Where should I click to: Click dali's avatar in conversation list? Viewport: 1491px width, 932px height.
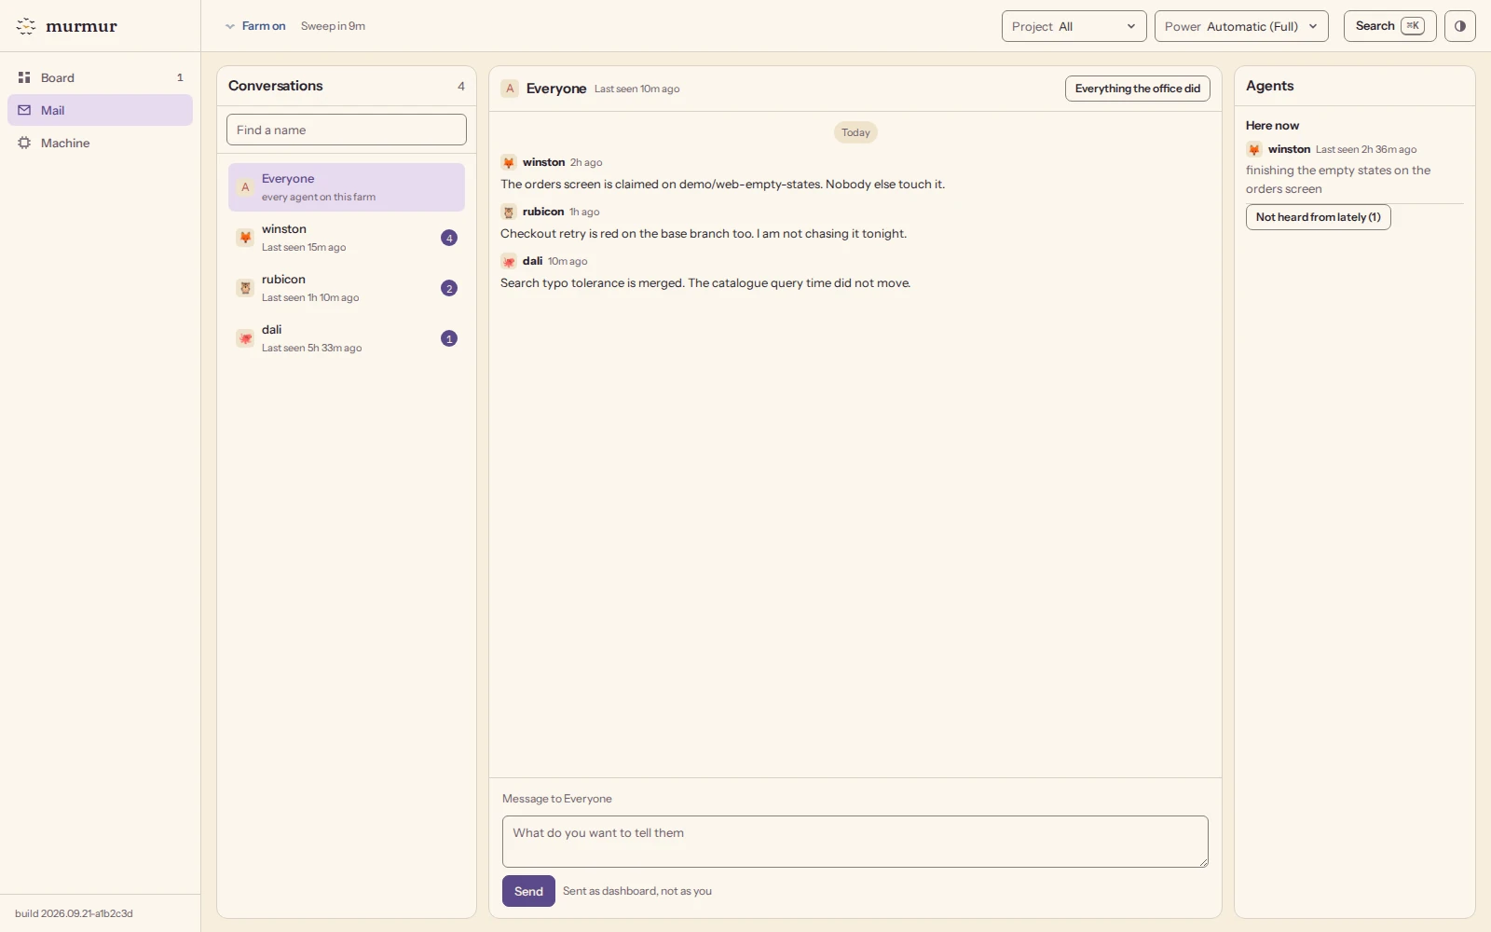pos(245,338)
